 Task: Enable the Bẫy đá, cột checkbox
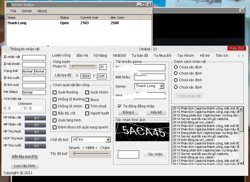[54, 113]
